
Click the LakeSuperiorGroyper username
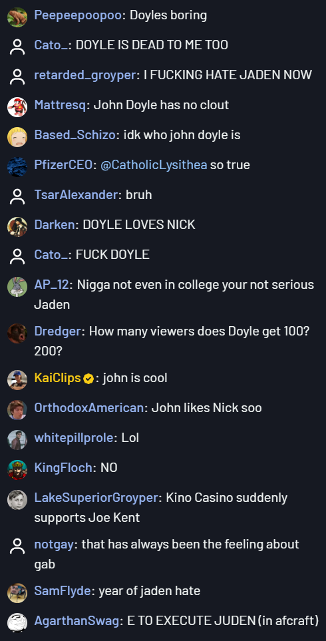96,497
